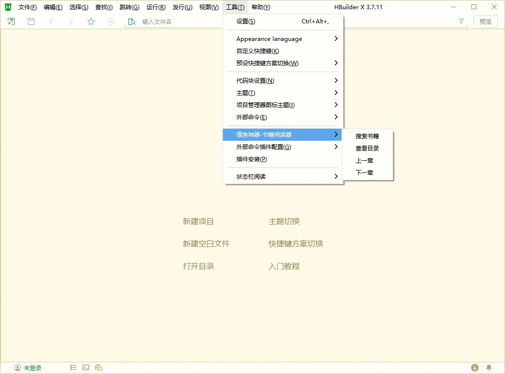505x374 pixels.
Task: Select 上一章 previous chapter entry
Action: [x=367, y=161]
